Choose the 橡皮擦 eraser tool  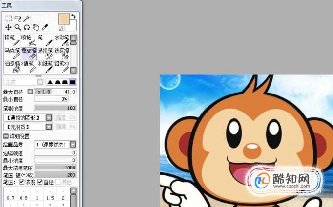(x=28, y=54)
